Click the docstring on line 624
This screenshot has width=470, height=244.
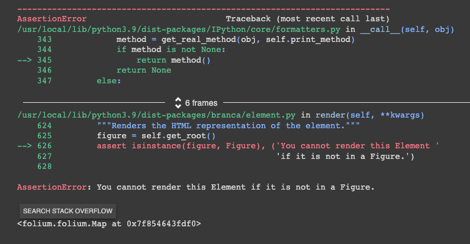[228, 126]
